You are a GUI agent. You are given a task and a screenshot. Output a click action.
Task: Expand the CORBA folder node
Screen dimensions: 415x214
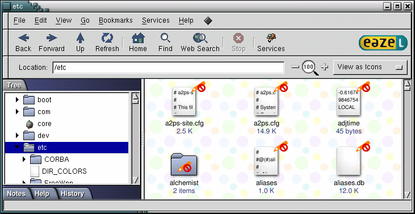pyautogui.click(x=24, y=160)
